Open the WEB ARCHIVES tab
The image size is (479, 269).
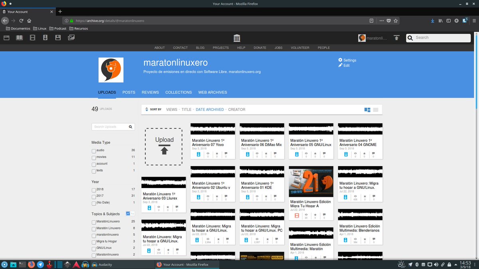(x=213, y=92)
